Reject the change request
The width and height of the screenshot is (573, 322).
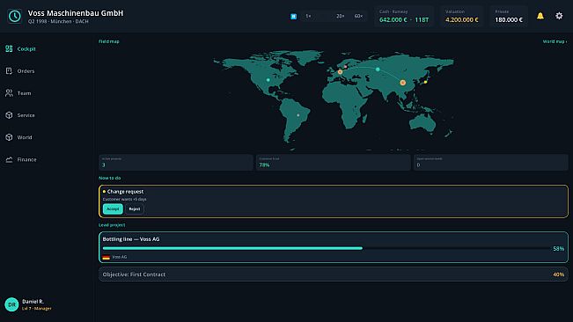point(135,209)
